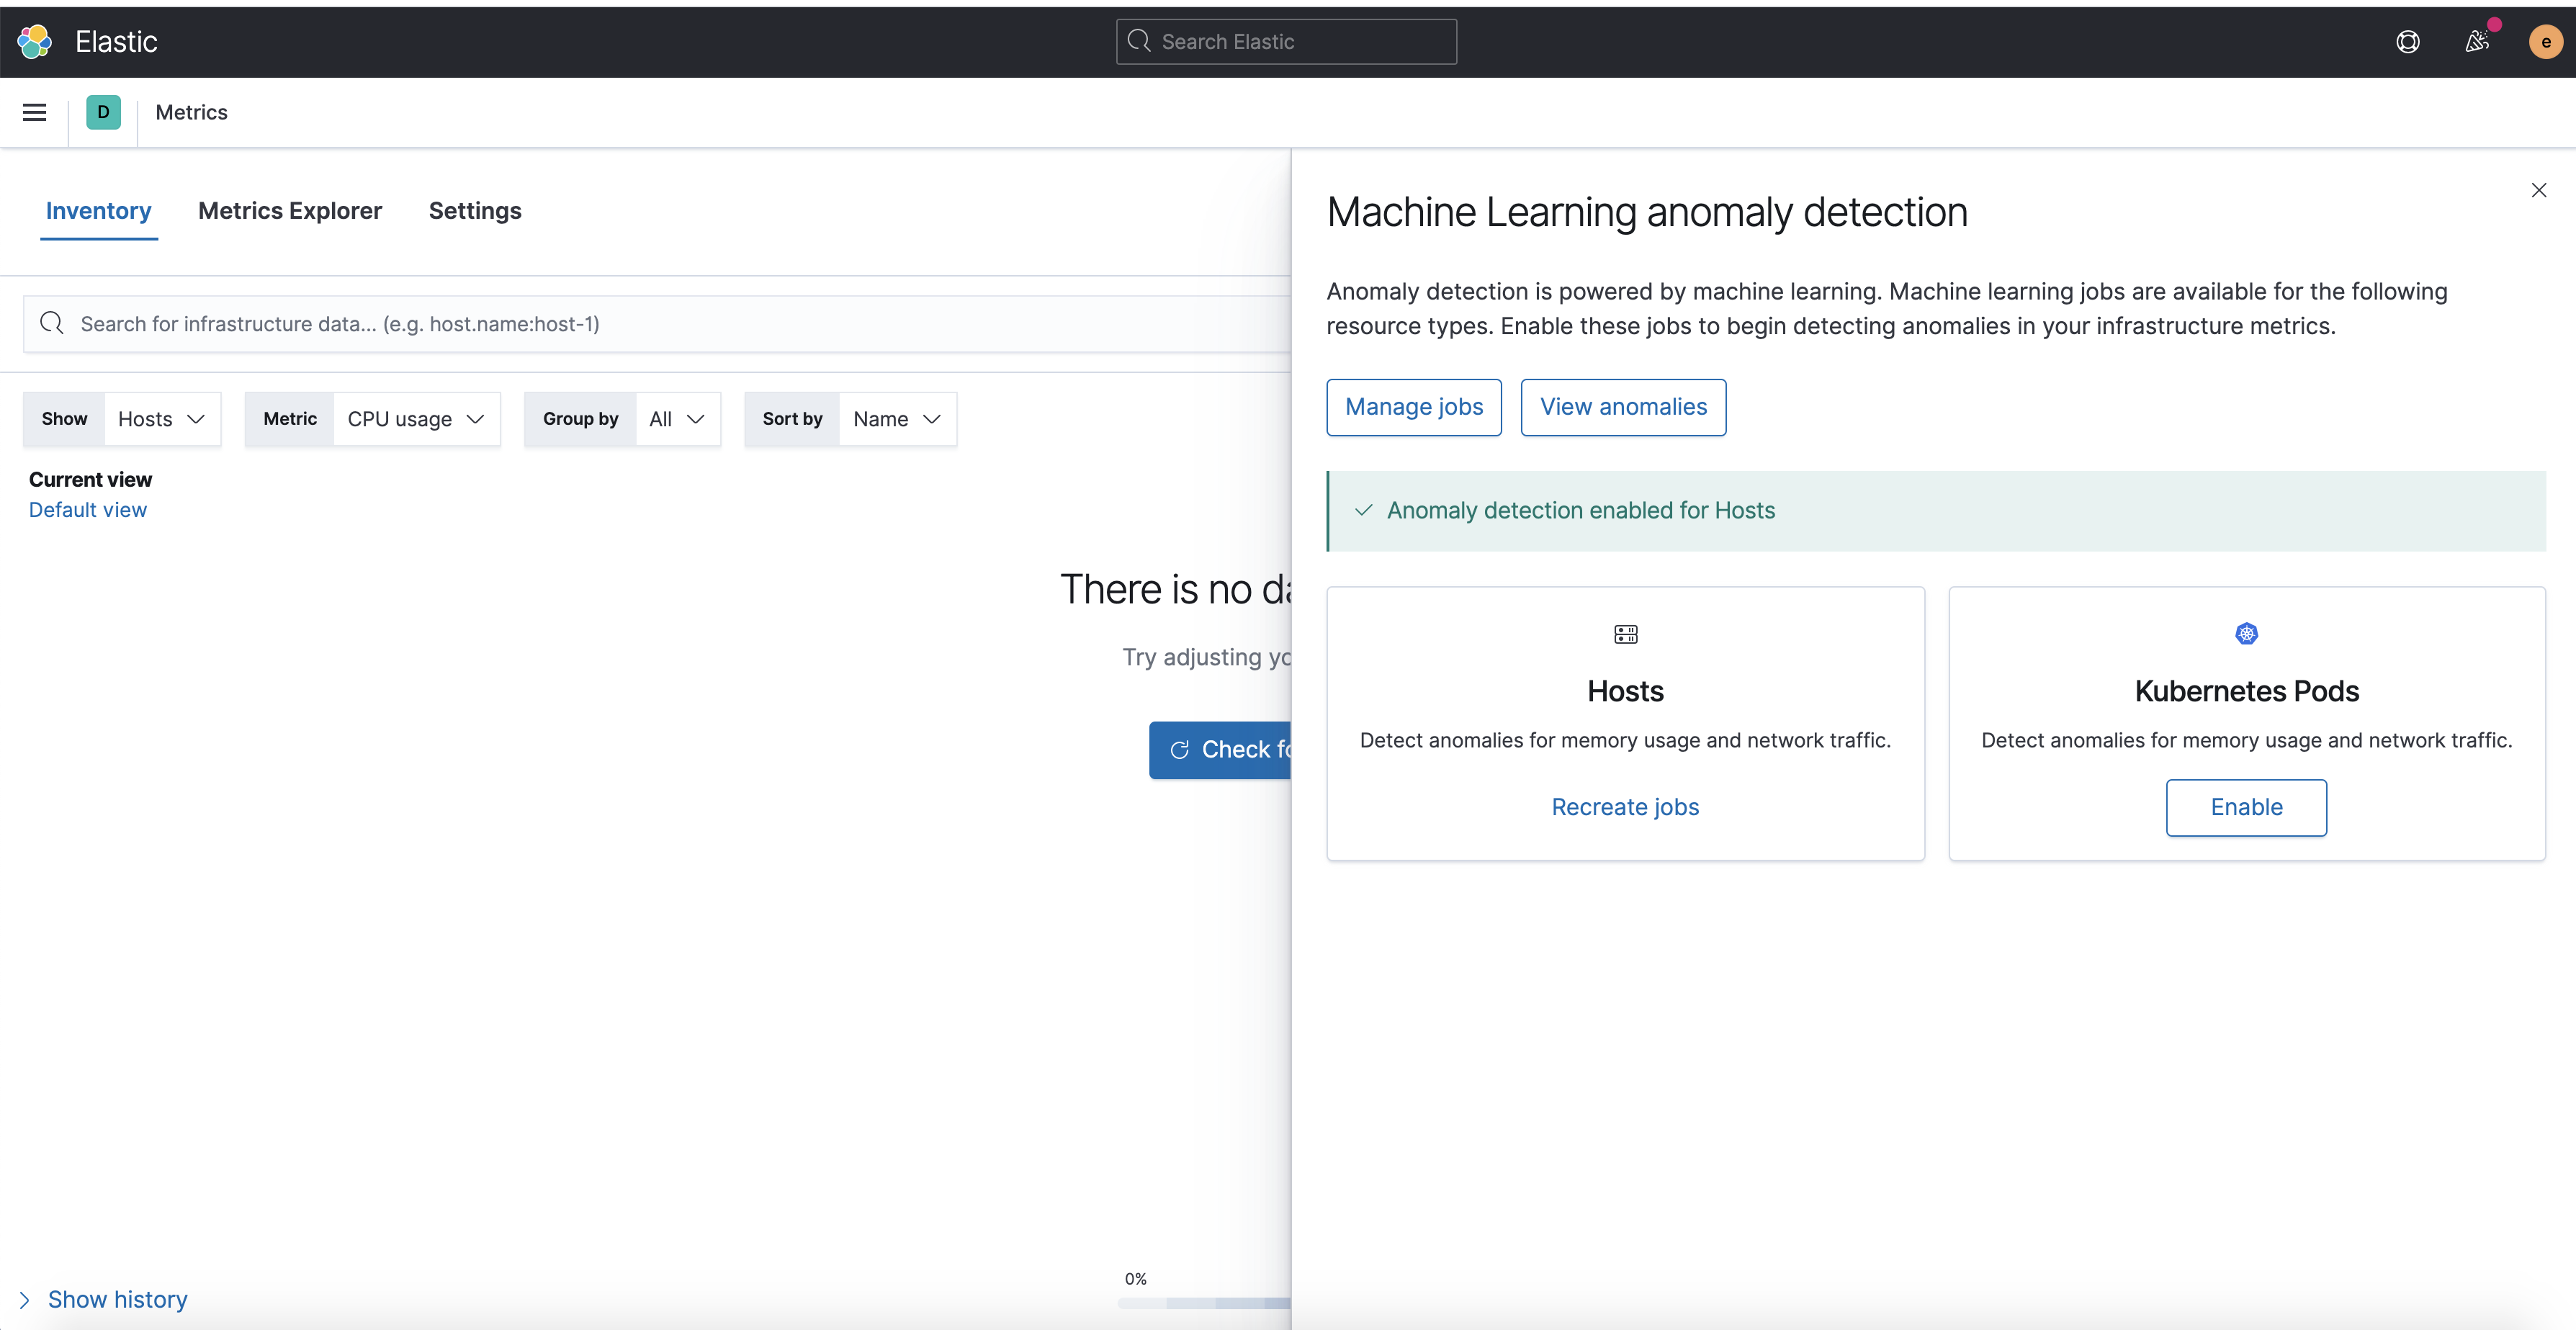Switch to the Metrics Explorer tab
This screenshot has height=1330, width=2576.
point(290,211)
